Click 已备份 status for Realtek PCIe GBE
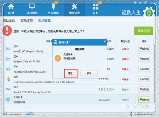 point(125,89)
